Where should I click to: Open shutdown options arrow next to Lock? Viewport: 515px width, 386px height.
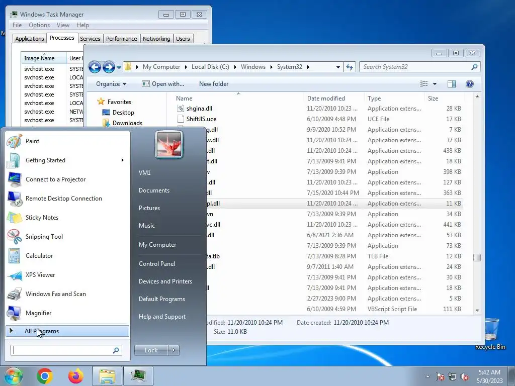point(174,350)
